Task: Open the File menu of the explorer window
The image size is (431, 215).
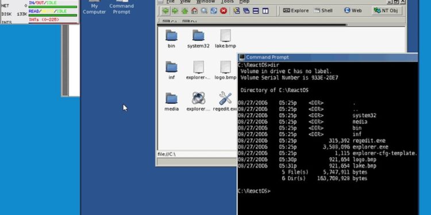Action: (171, 2)
